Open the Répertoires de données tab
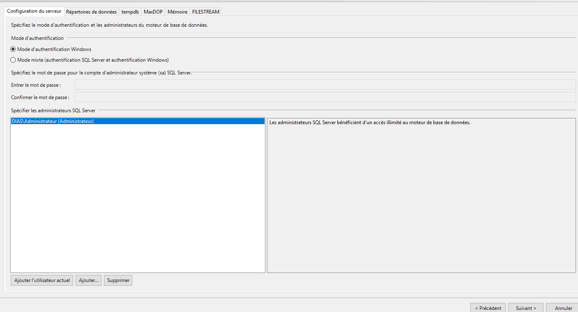The height and width of the screenshot is (312, 578). tap(91, 12)
